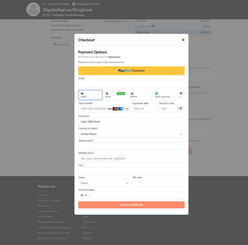Screen dimensions: 248x245
Task: Close the Checkout dialog with X
Action: 183,40
